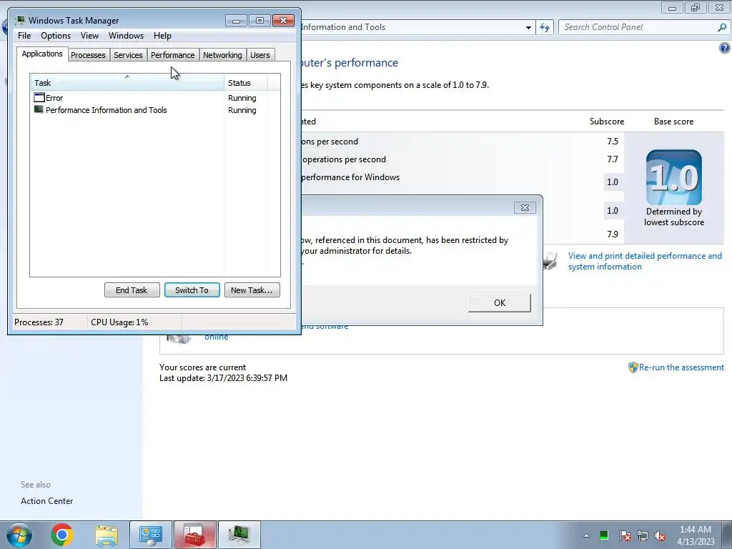
Task: Click Task Manager taskbar button
Action: click(239, 535)
